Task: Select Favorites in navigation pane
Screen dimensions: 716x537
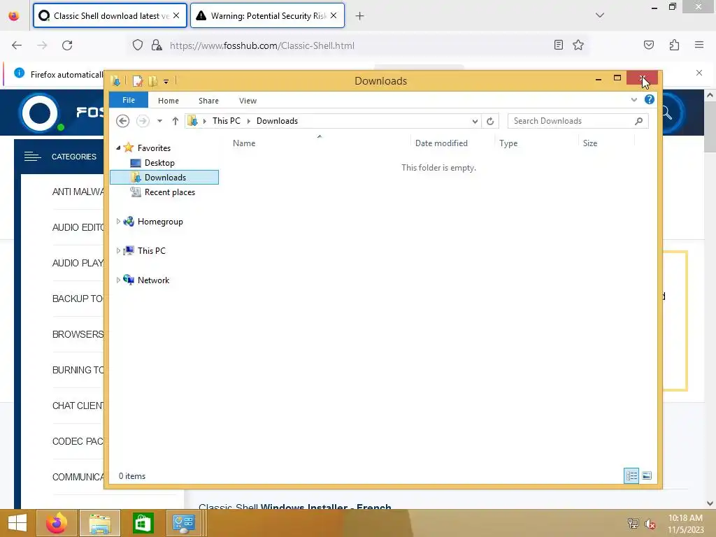Action: point(153,148)
